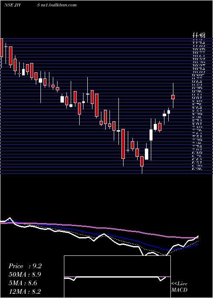Image resolution: width=213 pixels, height=298 pixels.
Task: Click the "<<Live MACD" label
Action: (x=179, y=287)
